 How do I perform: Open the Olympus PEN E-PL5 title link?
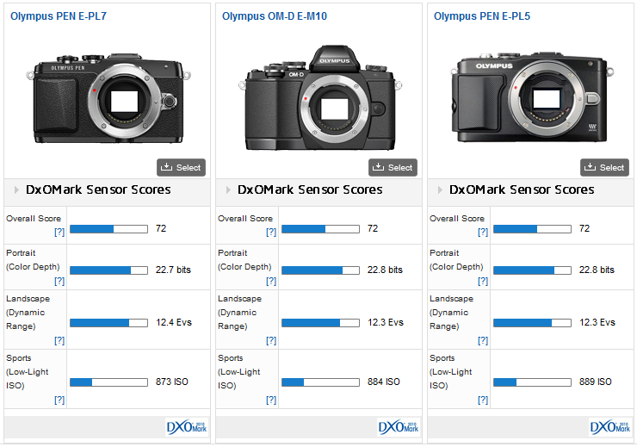click(482, 16)
